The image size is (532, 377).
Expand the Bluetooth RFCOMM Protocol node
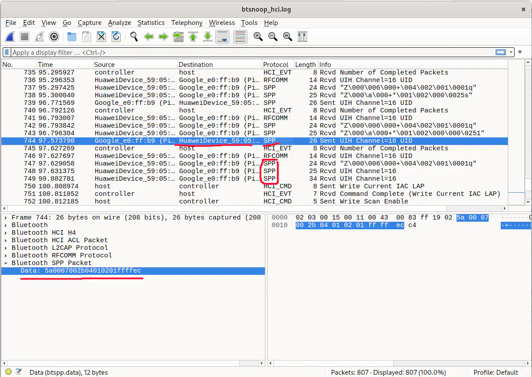coord(6,256)
